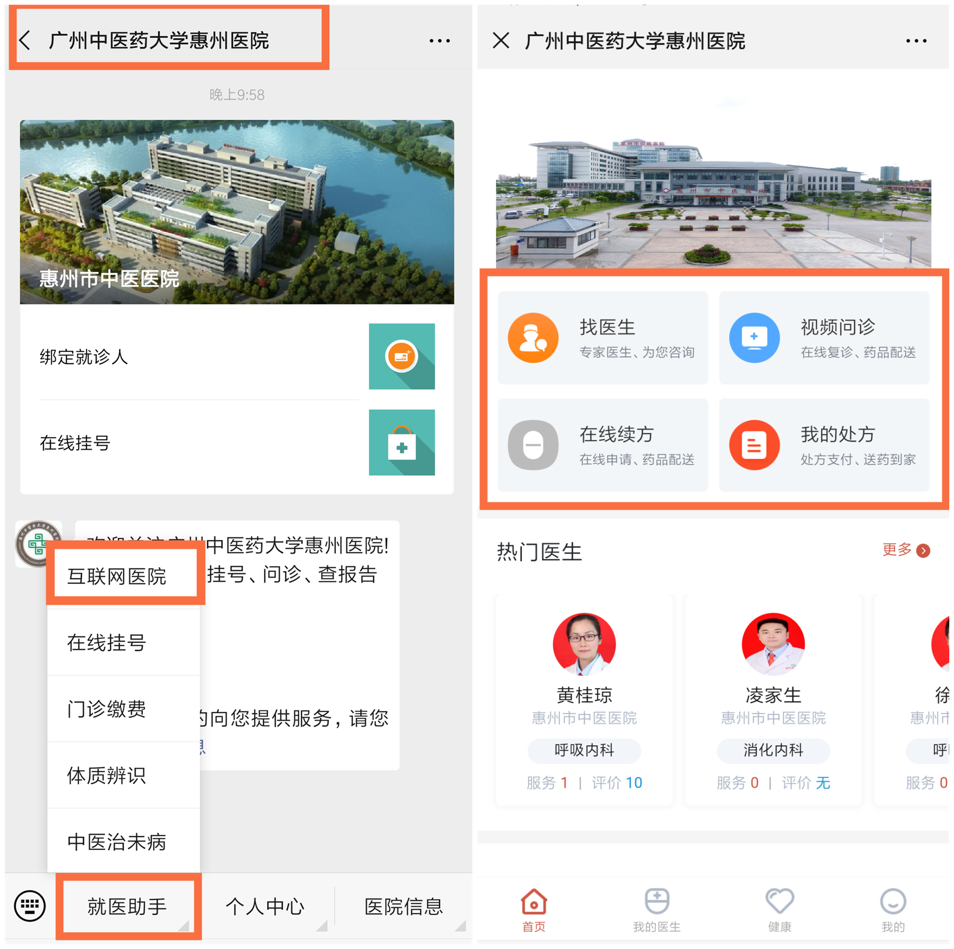Click 评价 10 under 黄桂琼
954x949 pixels.
(x=617, y=782)
